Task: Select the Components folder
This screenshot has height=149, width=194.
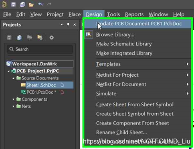Action: click(34, 99)
